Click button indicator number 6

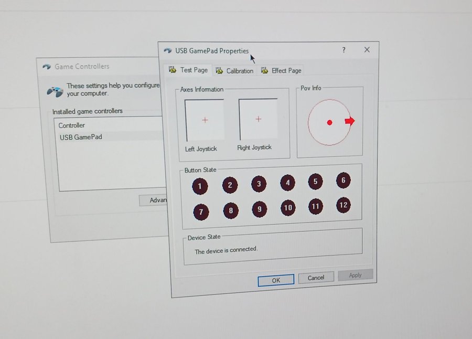click(343, 181)
